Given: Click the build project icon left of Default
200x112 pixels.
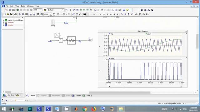Looking at the screenshot, I should (45, 10).
